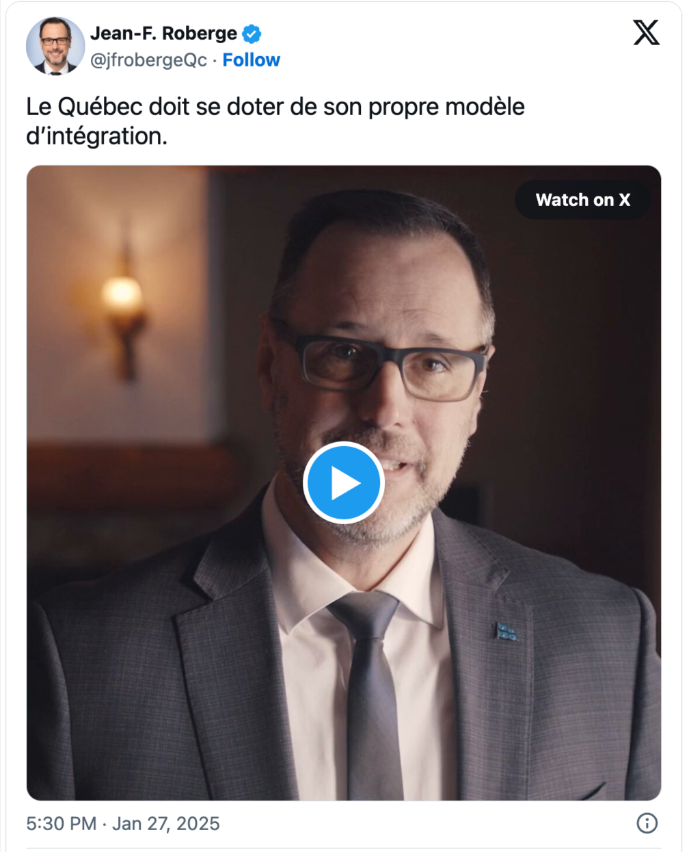The width and height of the screenshot is (691, 852).
Task: Click the blue verified badge
Action: [x=252, y=33]
